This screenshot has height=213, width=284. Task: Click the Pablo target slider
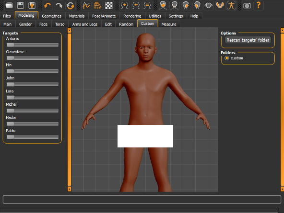click(x=33, y=137)
